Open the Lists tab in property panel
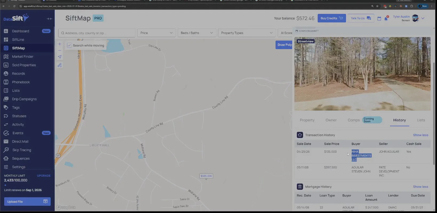The width and height of the screenshot is (437, 213). point(421,120)
